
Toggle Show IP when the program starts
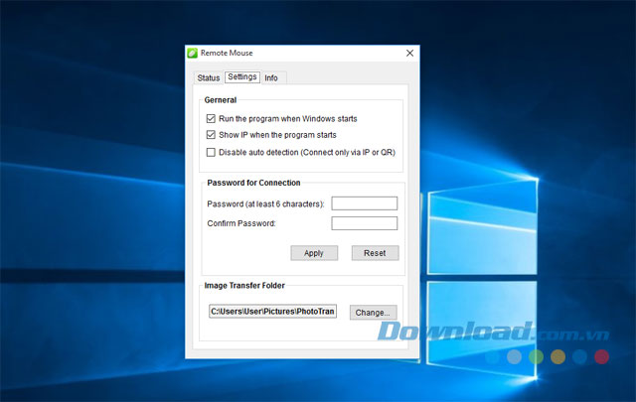coord(211,135)
